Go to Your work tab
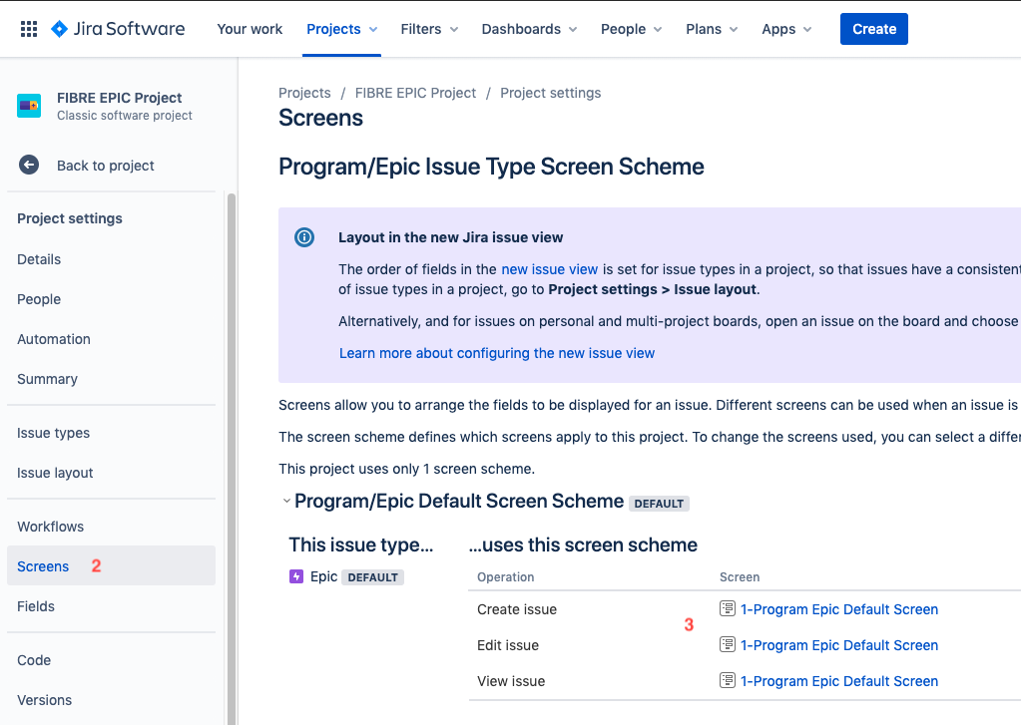This screenshot has width=1021, height=725. [x=250, y=29]
